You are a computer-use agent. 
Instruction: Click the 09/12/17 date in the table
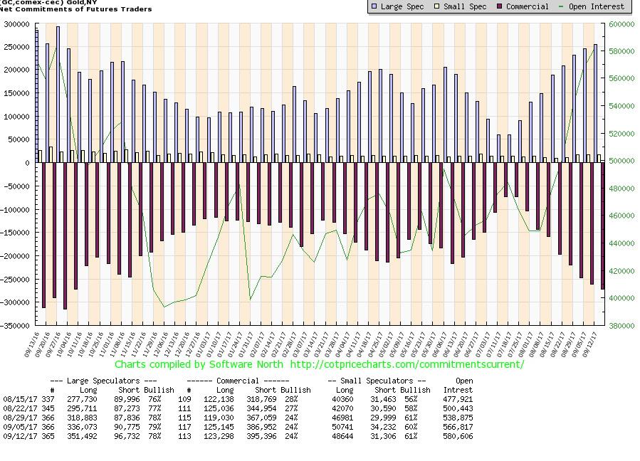20,436
